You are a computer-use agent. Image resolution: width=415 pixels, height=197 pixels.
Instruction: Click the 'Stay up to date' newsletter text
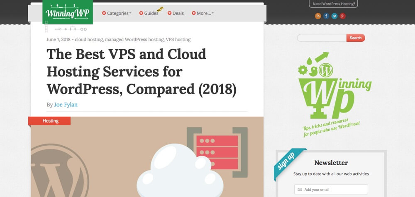point(331,174)
